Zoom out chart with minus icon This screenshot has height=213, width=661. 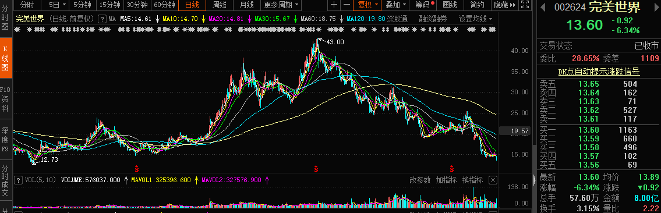pyautogui.click(x=346, y=5)
